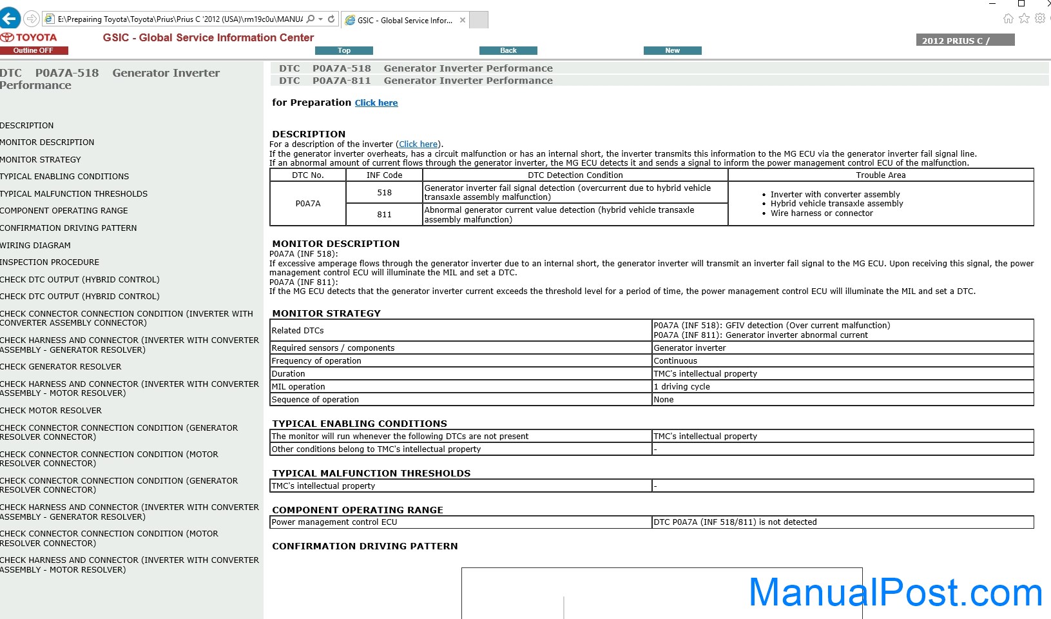
Task: Open INSPECTION PROCEDURE outline entry
Action: (50, 262)
